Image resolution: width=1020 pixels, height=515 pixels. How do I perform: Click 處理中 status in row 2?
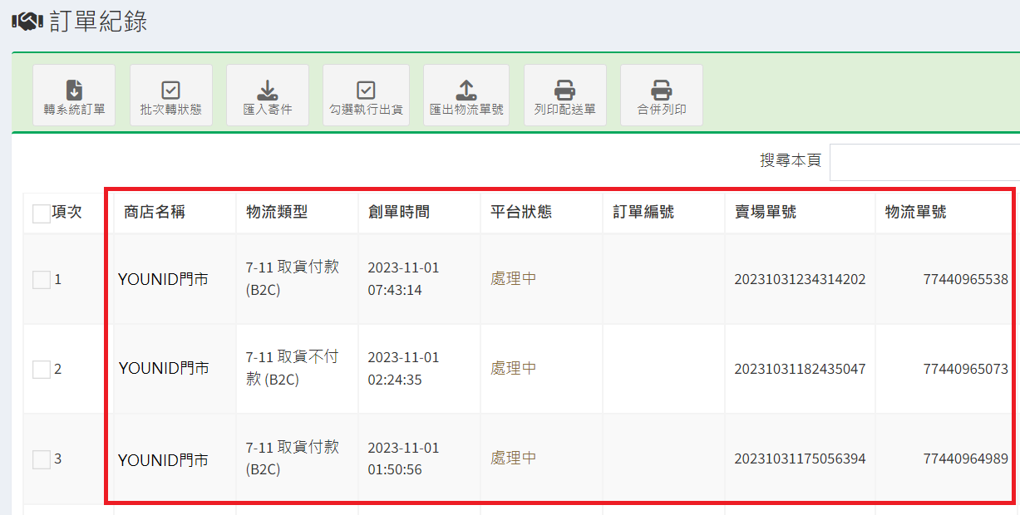513,369
